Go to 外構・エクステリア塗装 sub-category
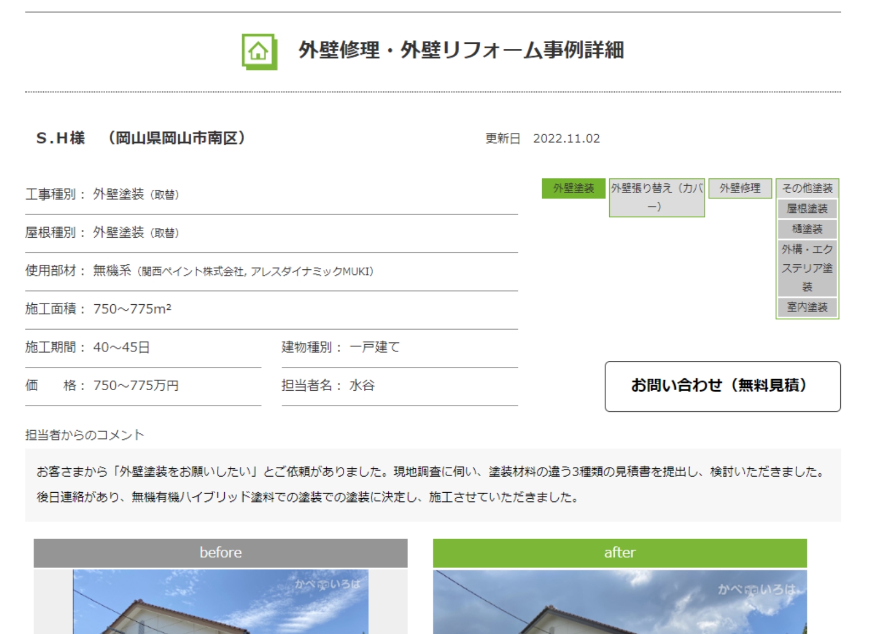This screenshot has height=634, width=874. (x=807, y=268)
